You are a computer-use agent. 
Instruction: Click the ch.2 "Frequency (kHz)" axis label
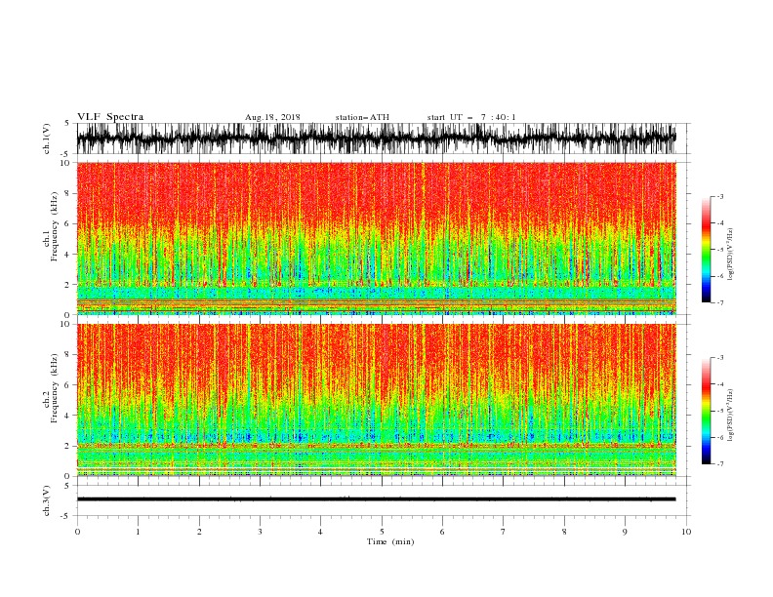click(55, 388)
